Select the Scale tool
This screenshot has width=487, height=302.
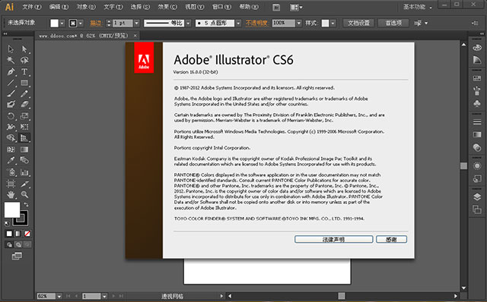click(x=24, y=116)
